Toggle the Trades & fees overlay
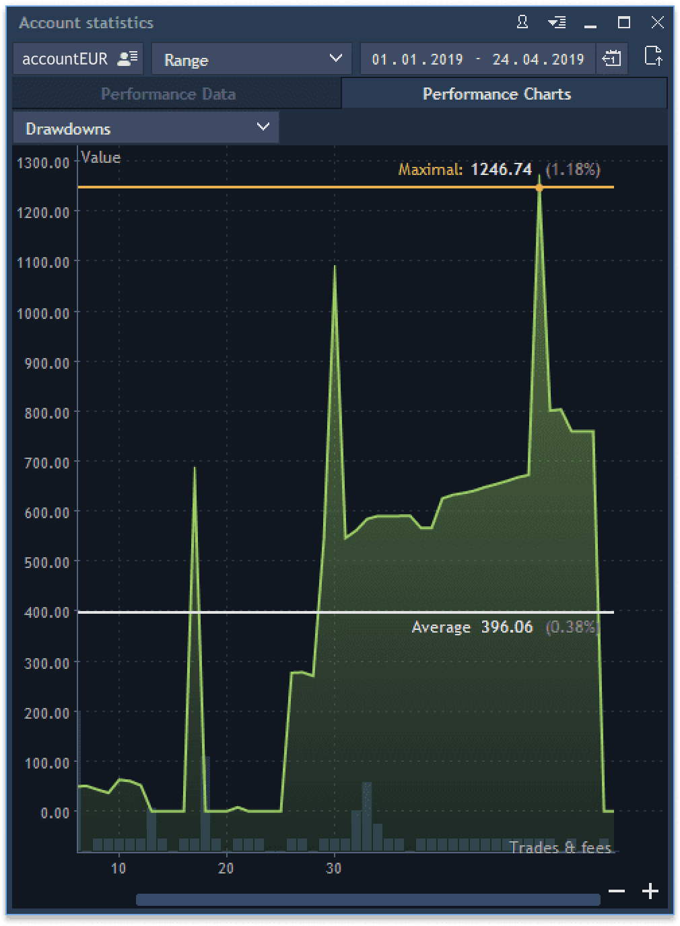The image size is (680, 926). tap(560, 847)
